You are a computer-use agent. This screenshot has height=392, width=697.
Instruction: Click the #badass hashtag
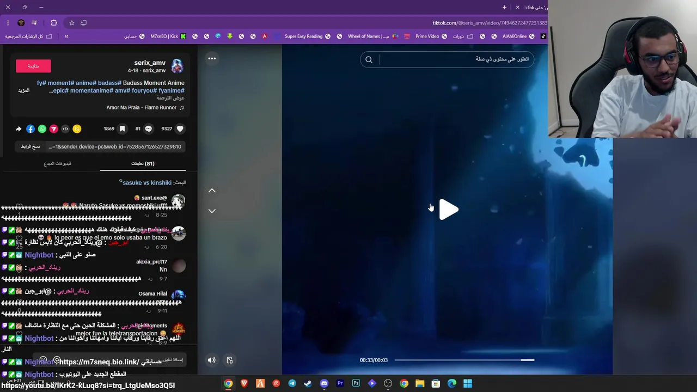pos(110,83)
